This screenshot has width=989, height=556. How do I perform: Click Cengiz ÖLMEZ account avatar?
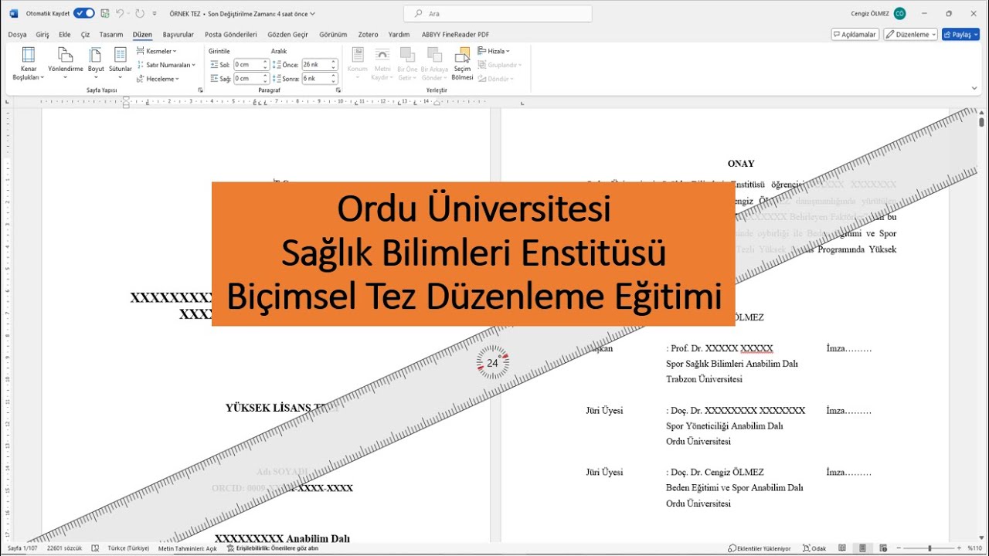point(899,13)
